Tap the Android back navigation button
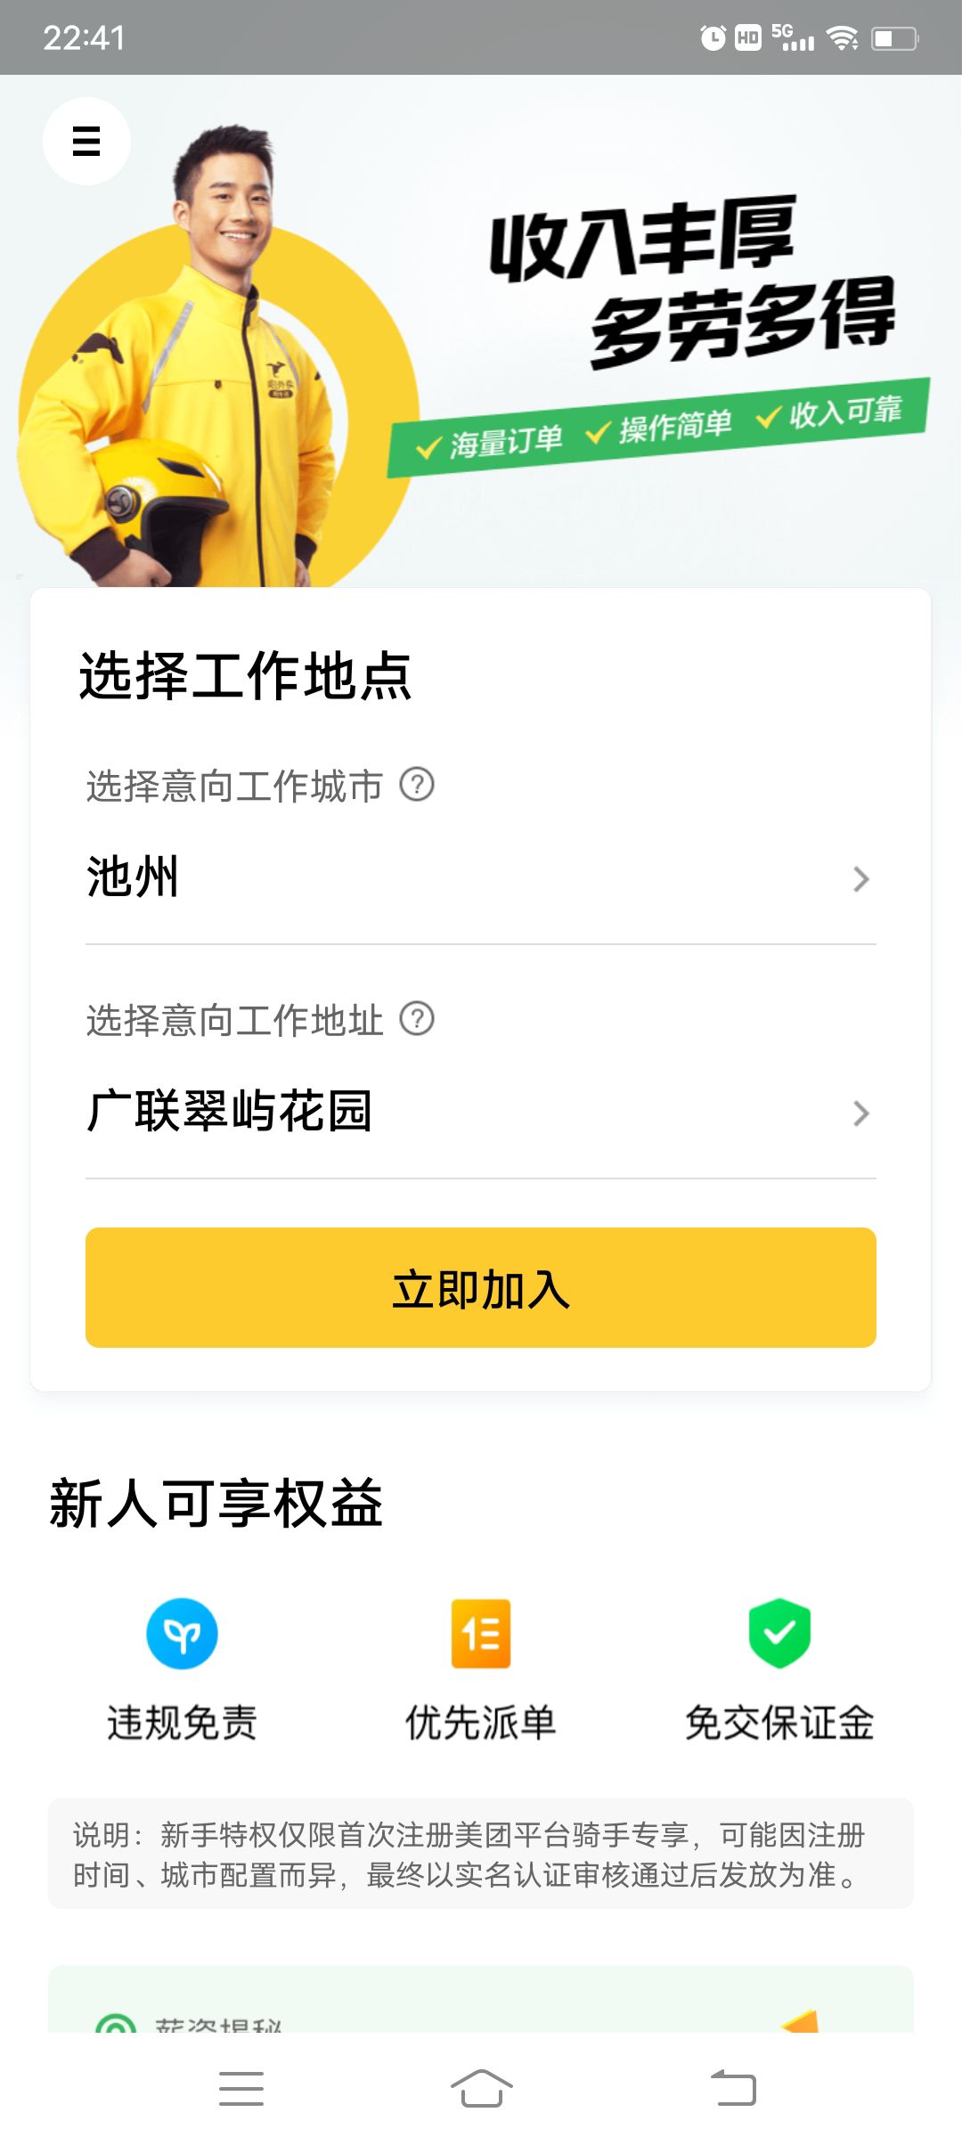The width and height of the screenshot is (962, 2145). coord(733,2089)
